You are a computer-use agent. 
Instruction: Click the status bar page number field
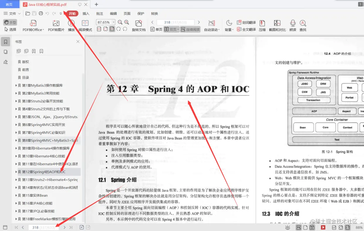43,227
